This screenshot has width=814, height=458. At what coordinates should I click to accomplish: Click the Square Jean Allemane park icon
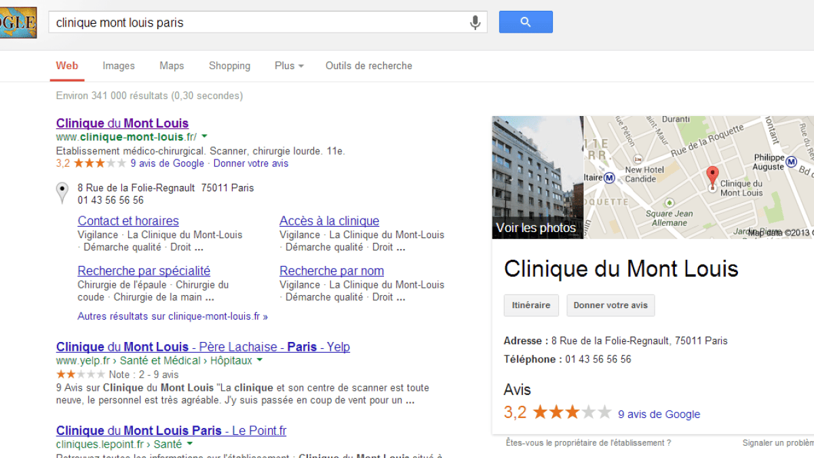pos(670,203)
